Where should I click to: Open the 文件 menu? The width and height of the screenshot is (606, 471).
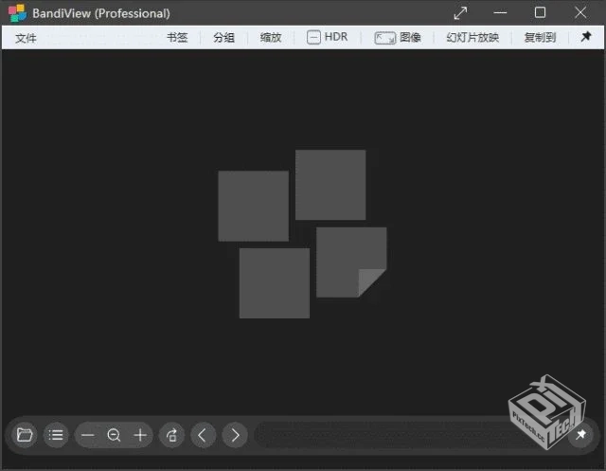[26, 38]
